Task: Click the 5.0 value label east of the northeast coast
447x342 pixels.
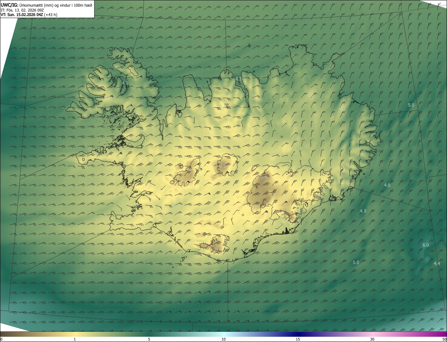Action: (411, 105)
